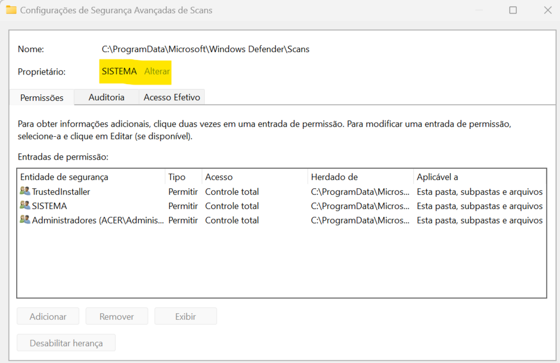560x363 pixels.
Task: Click the Exibir button
Action: pos(185,317)
